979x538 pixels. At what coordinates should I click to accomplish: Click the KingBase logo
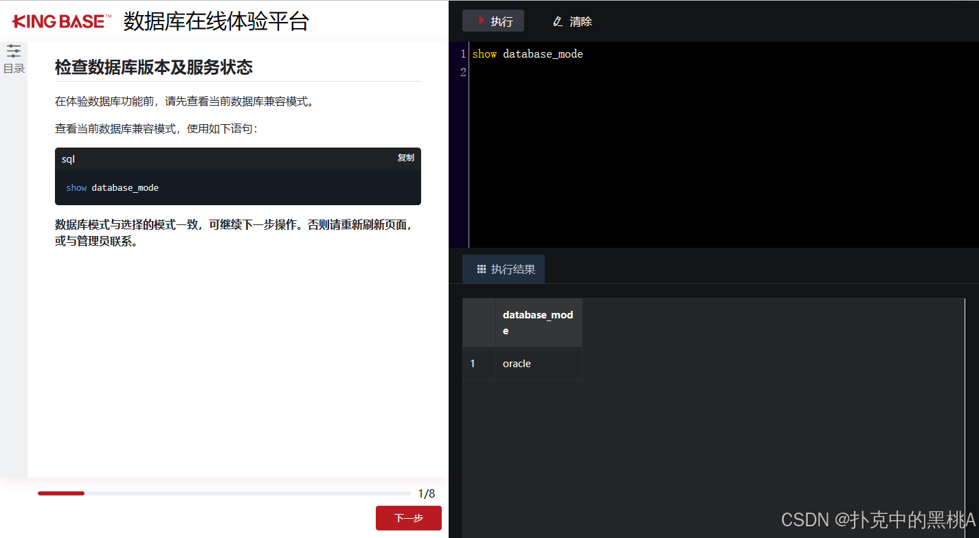click(62, 22)
